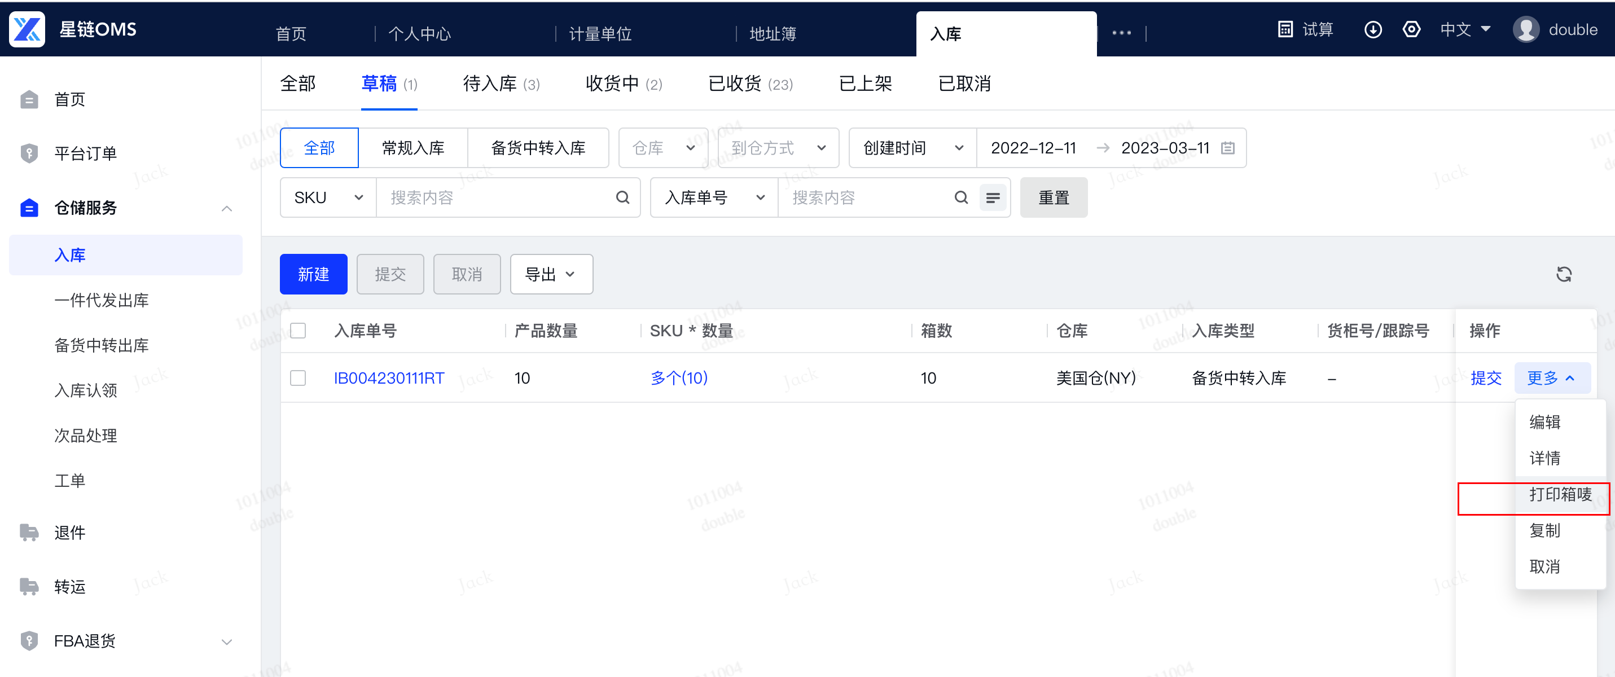The image size is (1615, 677).
Task: Click the user avatar icon
Action: 1526,29
